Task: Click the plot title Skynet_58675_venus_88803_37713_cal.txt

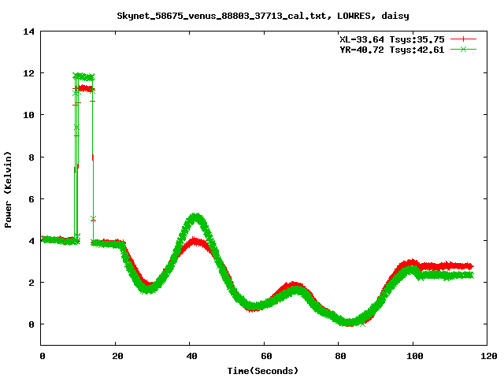Action: [263, 16]
